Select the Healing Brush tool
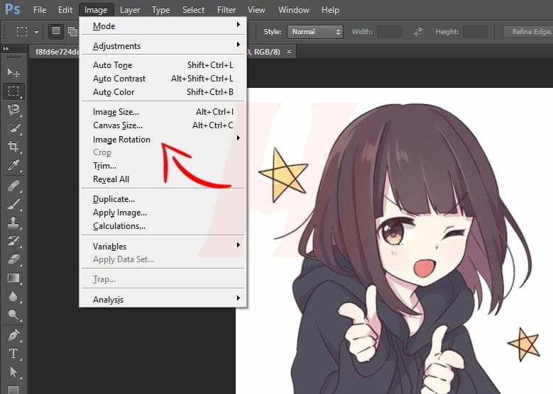 [x=13, y=185]
